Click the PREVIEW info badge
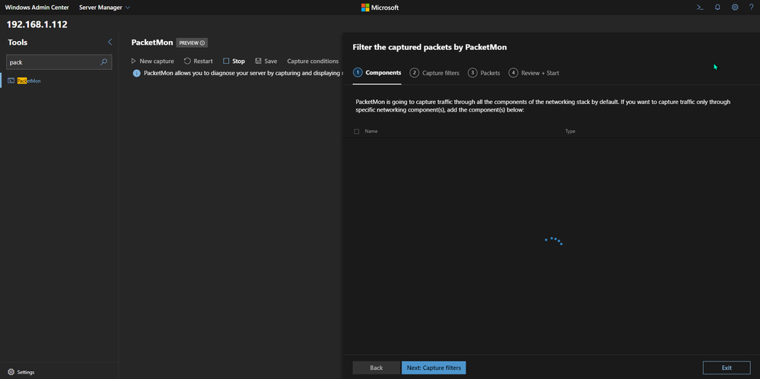Viewport: 760px width, 379px height. (192, 43)
